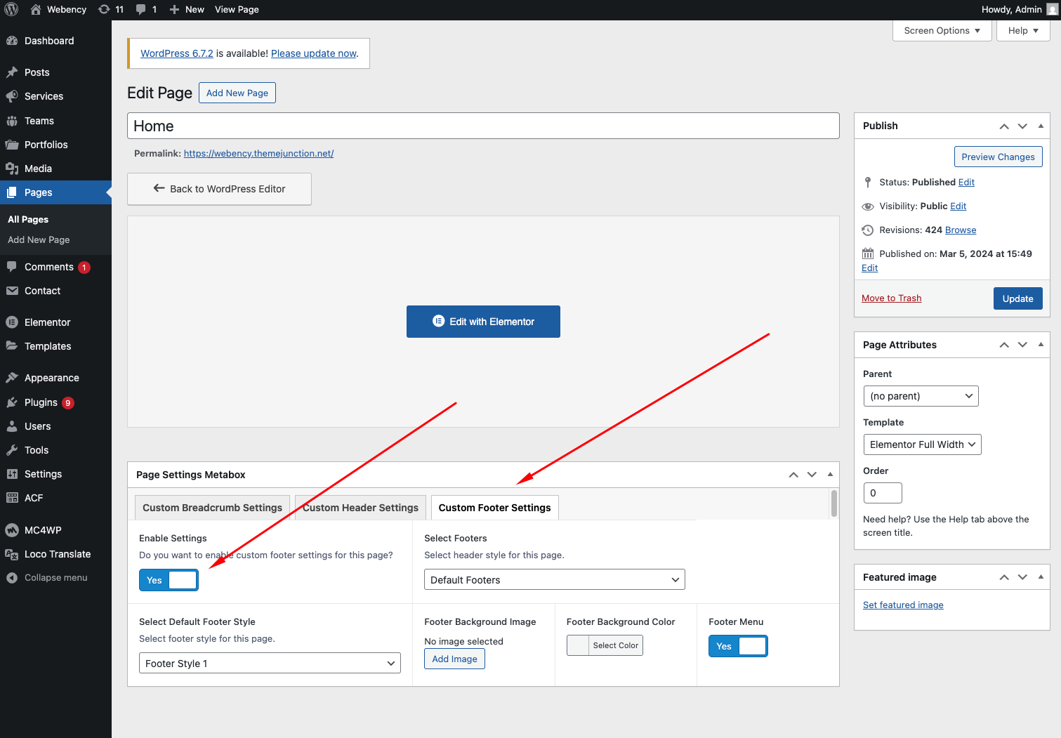Click Preview Changes button
The height and width of the screenshot is (738, 1061).
tap(998, 157)
